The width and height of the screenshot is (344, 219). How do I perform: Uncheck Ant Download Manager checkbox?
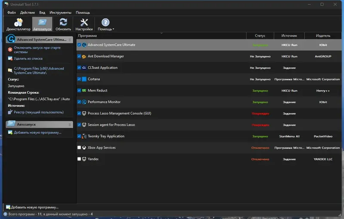[x=79, y=56]
